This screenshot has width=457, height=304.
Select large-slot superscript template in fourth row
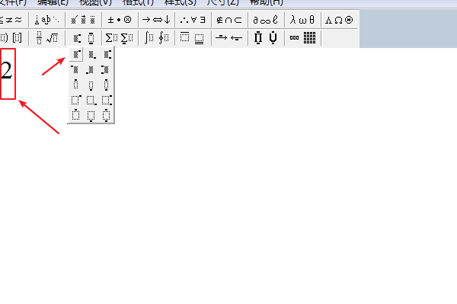[75, 100]
